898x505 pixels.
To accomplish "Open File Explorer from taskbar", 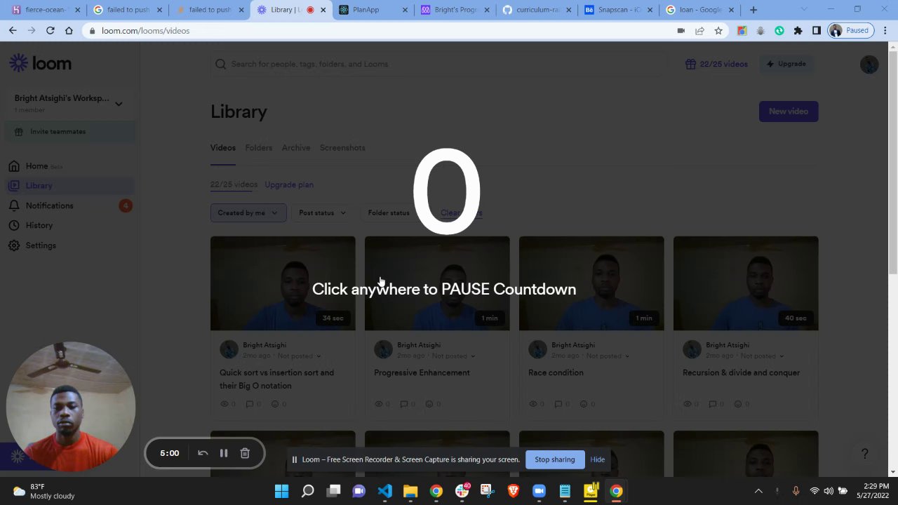I will click(x=410, y=491).
